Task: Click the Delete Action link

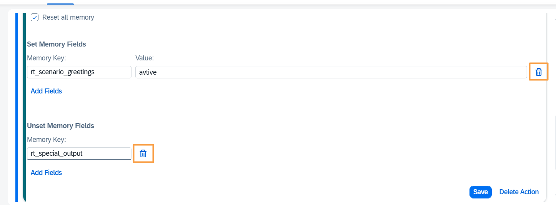Action: tap(519, 192)
